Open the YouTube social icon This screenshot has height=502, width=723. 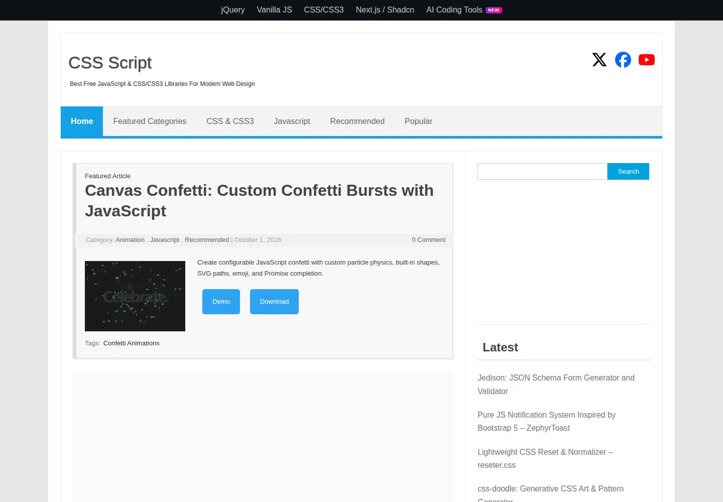click(x=647, y=60)
